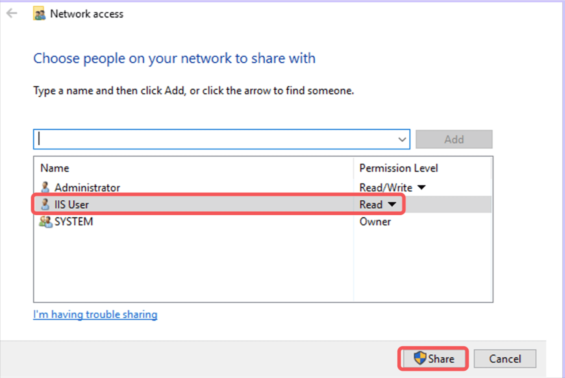Click the back navigation arrow
This screenshot has width=565, height=378.
pyautogui.click(x=11, y=13)
